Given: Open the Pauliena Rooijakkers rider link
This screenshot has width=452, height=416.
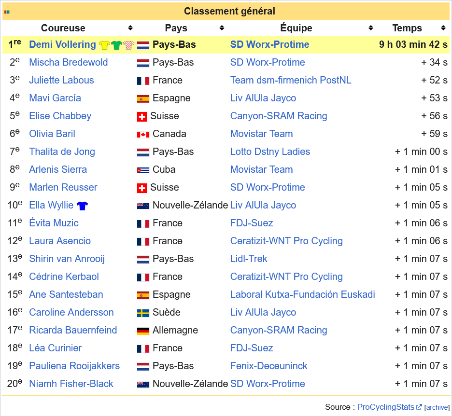Looking at the screenshot, I should click(74, 366).
